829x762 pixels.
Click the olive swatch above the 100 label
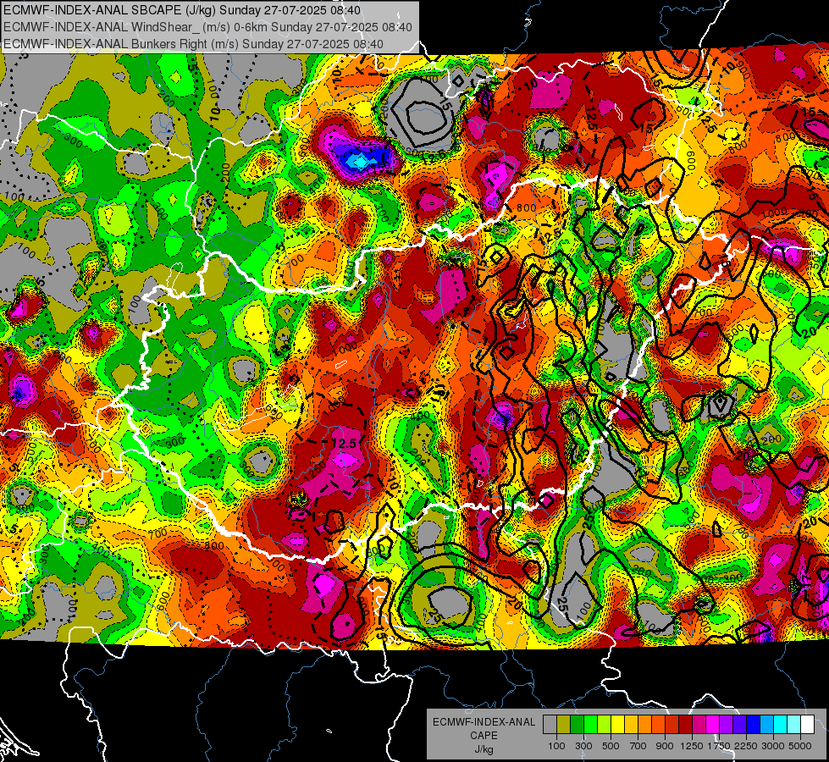click(x=564, y=725)
